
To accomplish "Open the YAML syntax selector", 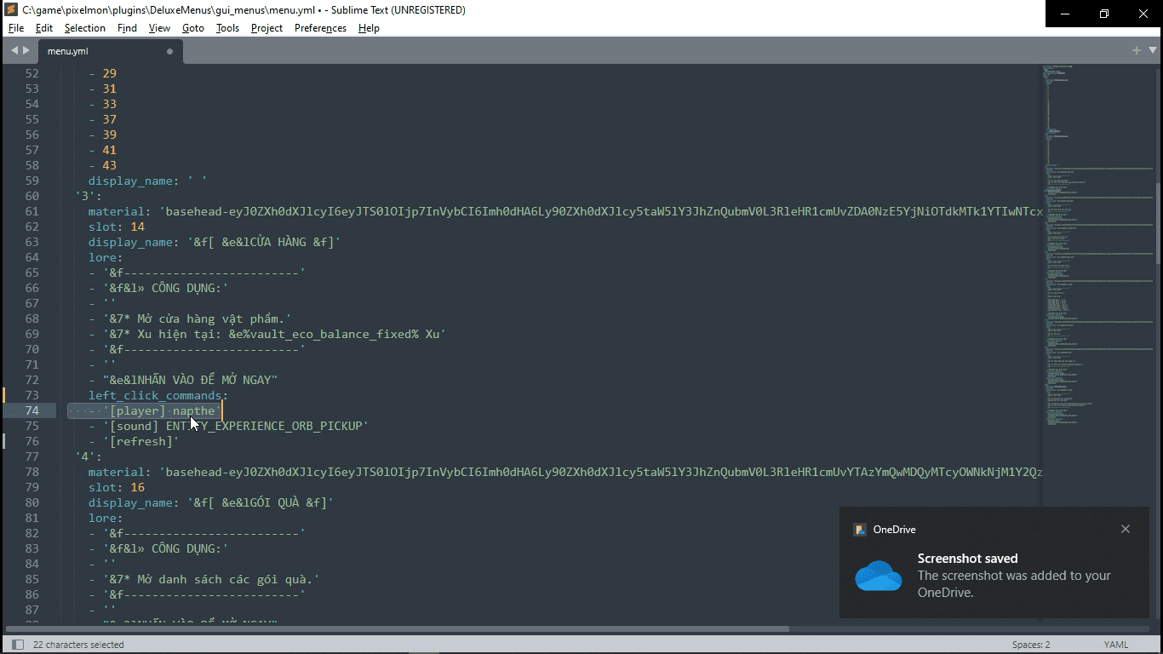I will pyautogui.click(x=1116, y=645).
